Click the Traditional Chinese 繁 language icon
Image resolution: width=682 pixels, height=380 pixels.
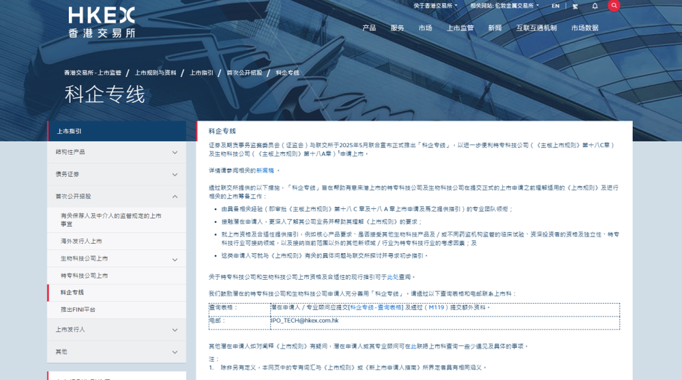[575, 6]
